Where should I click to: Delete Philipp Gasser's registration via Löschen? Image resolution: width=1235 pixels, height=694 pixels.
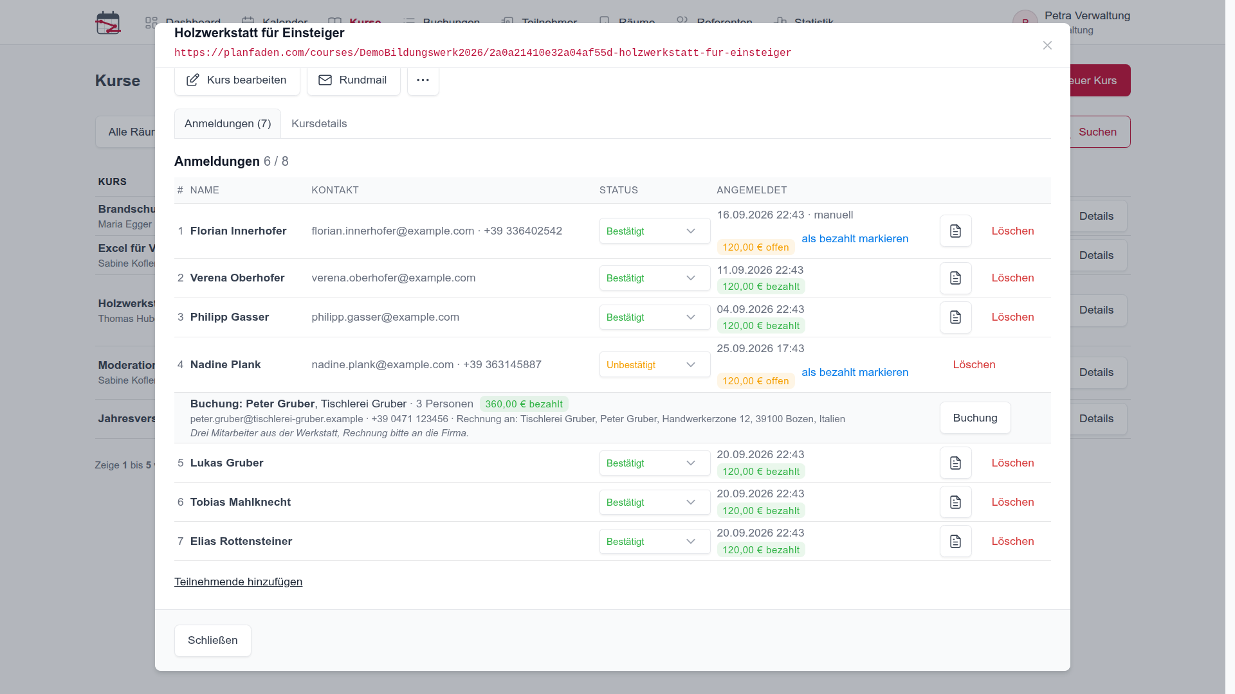tap(1012, 317)
